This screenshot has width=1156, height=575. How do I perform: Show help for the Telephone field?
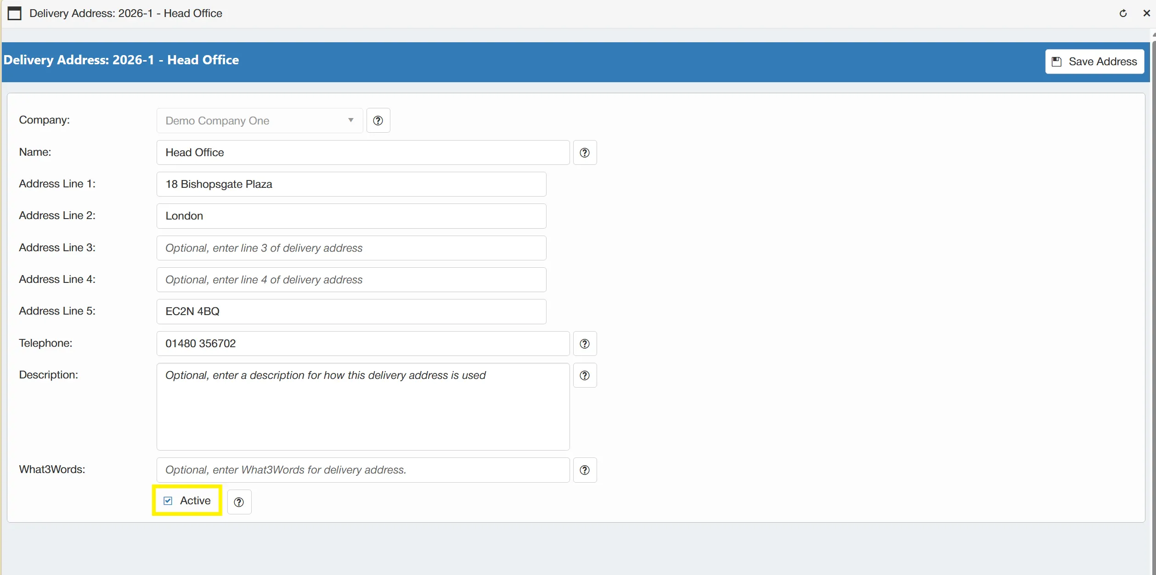point(585,344)
